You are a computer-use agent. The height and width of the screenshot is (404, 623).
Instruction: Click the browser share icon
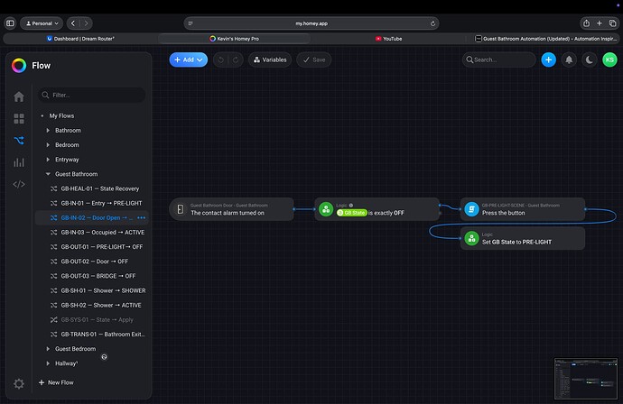pyautogui.click(x=586, y=23)
